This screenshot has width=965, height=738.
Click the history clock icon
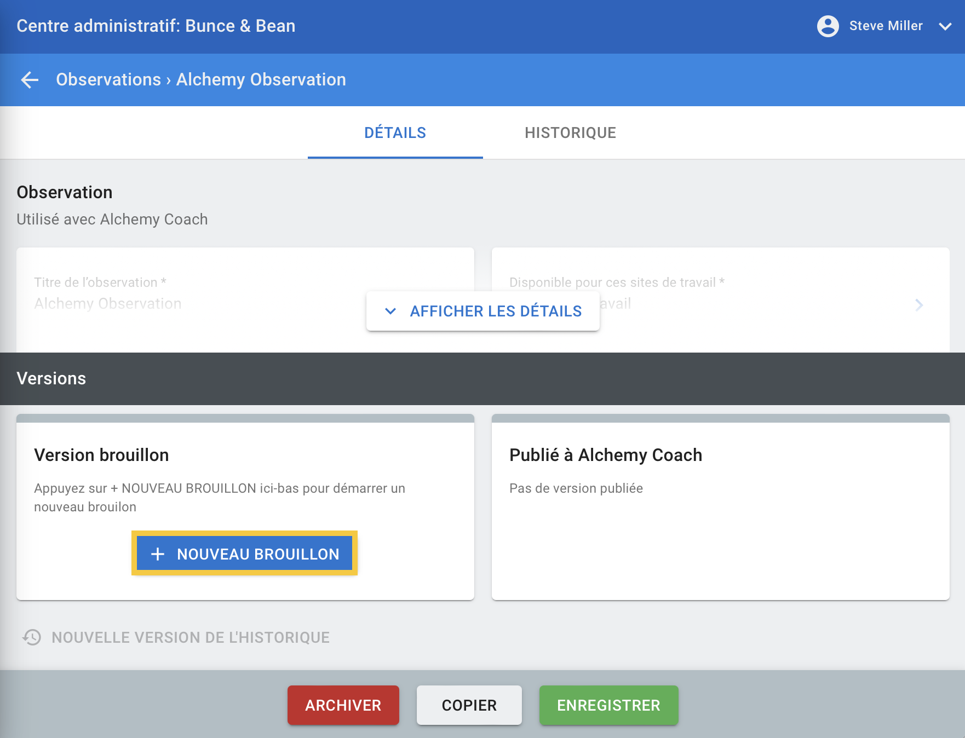(x=32, y=637)
